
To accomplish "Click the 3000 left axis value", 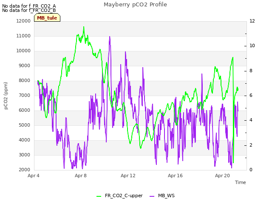I will click(x=25, y=155).
